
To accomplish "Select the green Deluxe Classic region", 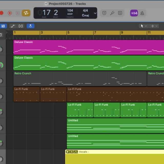I will 89,63.
